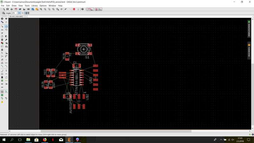Open the Edit menu
Viewport: 254px width, 143px height.
(8, 6)
